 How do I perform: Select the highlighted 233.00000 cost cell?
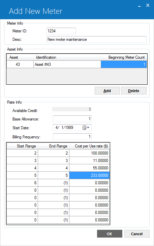coord(89,175)
